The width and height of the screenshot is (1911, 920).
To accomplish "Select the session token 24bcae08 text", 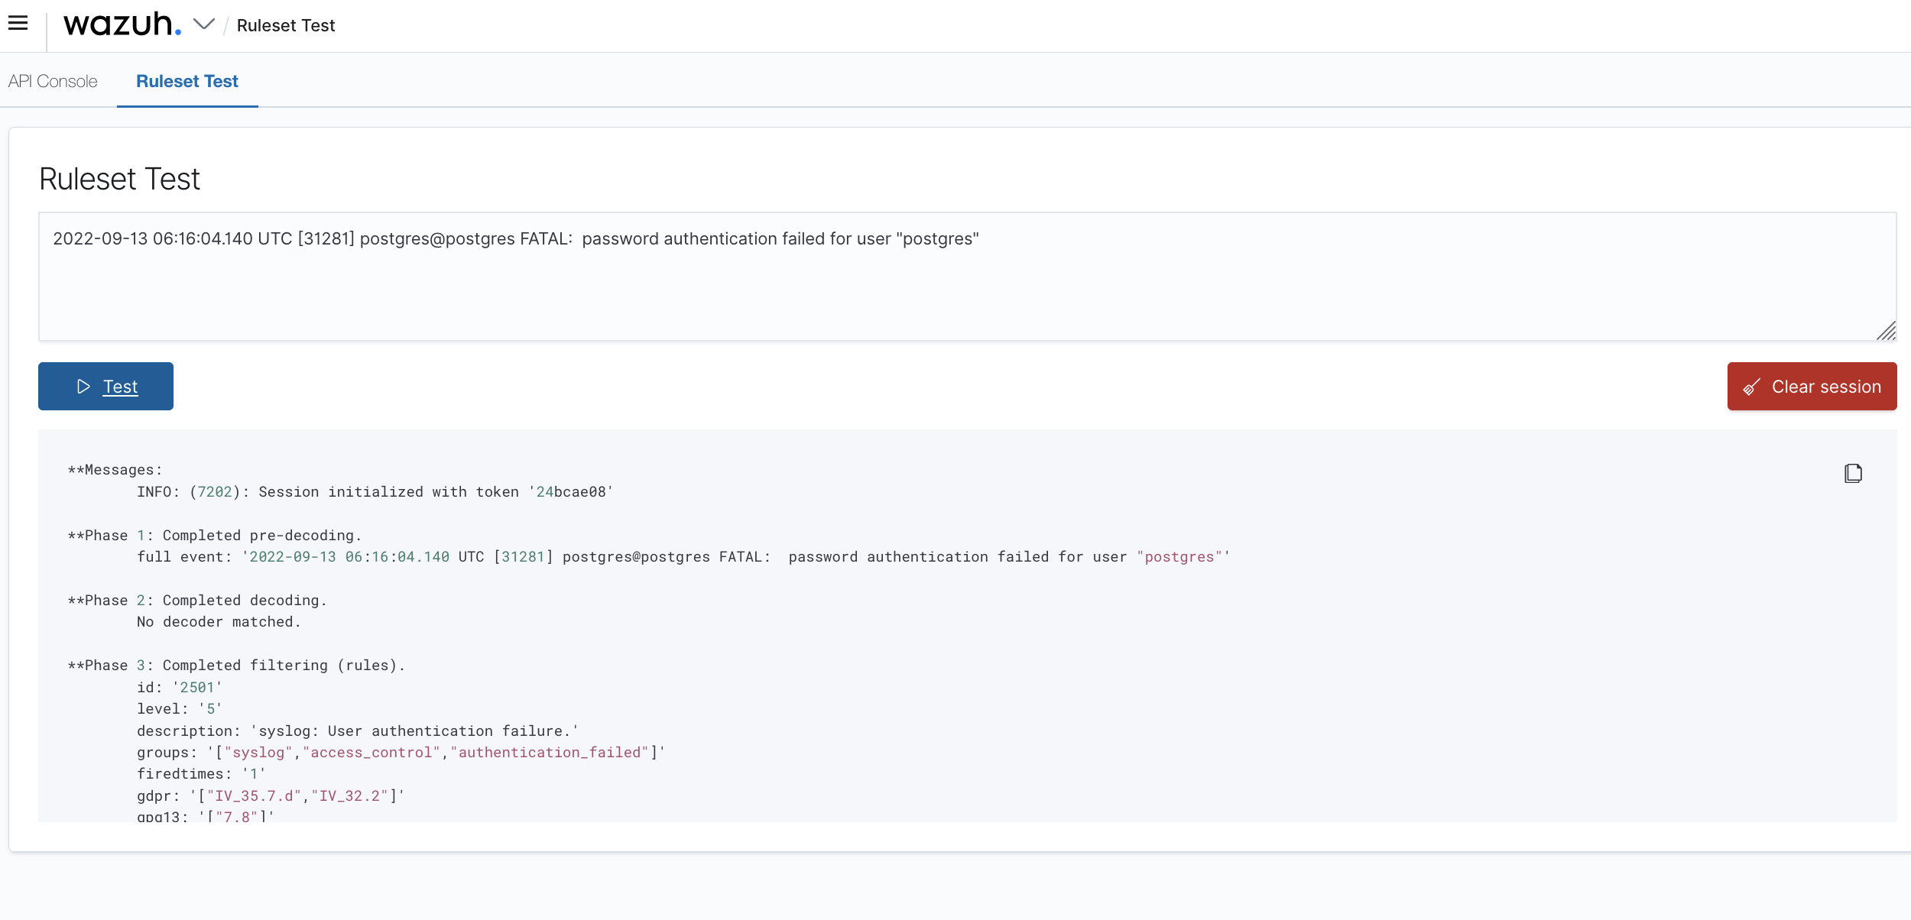I will click(570, 491).
